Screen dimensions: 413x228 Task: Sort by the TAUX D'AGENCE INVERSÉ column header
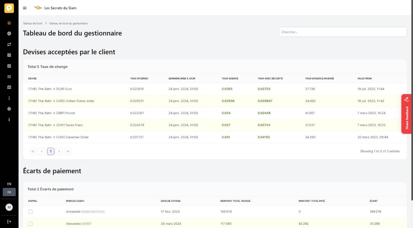320,78
